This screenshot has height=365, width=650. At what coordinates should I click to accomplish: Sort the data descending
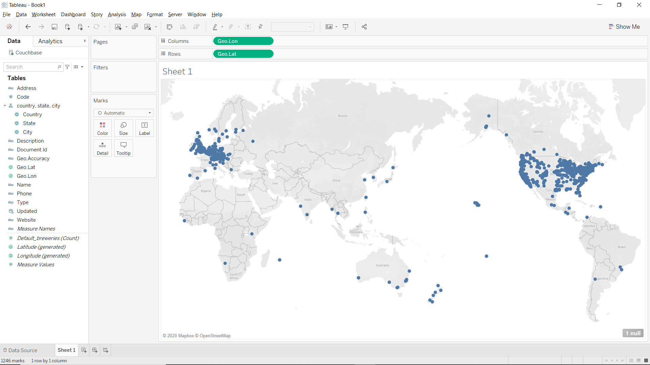click(196, 27)
